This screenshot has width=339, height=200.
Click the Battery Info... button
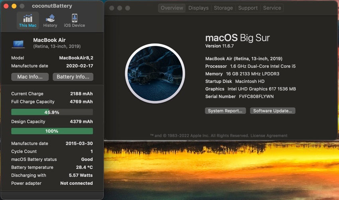click(73, 76)
